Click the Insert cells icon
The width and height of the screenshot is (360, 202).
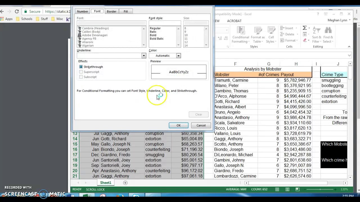pos(282,28)
